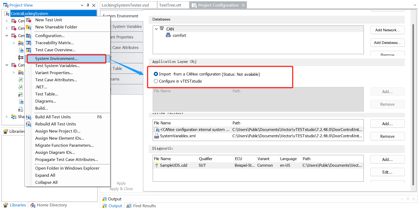Click the SystemVariables.xml file icon
This screenshot has height=208, width=419.
[156, 136]
